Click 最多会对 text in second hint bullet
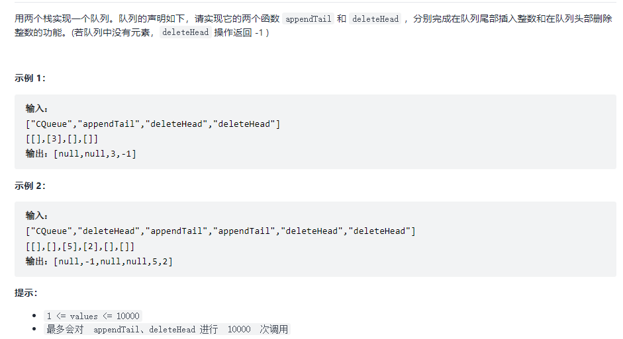Viewport: 623px width, 339px height. click(x=65, y=329)
